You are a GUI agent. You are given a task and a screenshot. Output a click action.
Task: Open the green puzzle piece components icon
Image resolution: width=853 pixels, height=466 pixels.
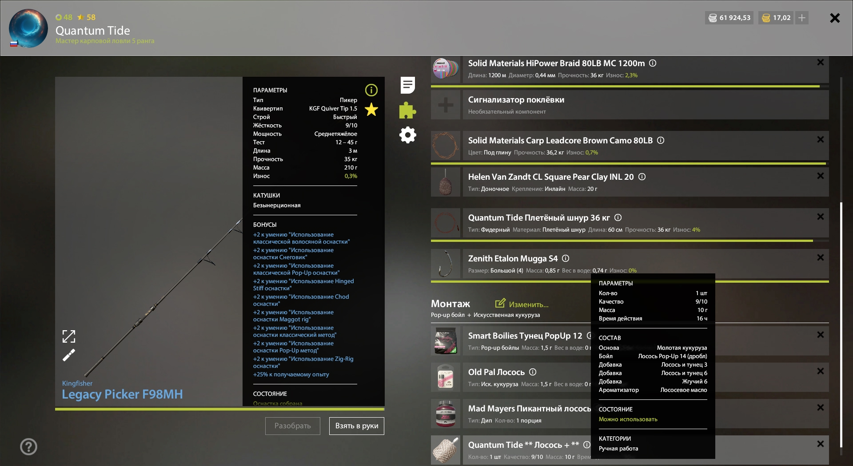coord(407,110)
